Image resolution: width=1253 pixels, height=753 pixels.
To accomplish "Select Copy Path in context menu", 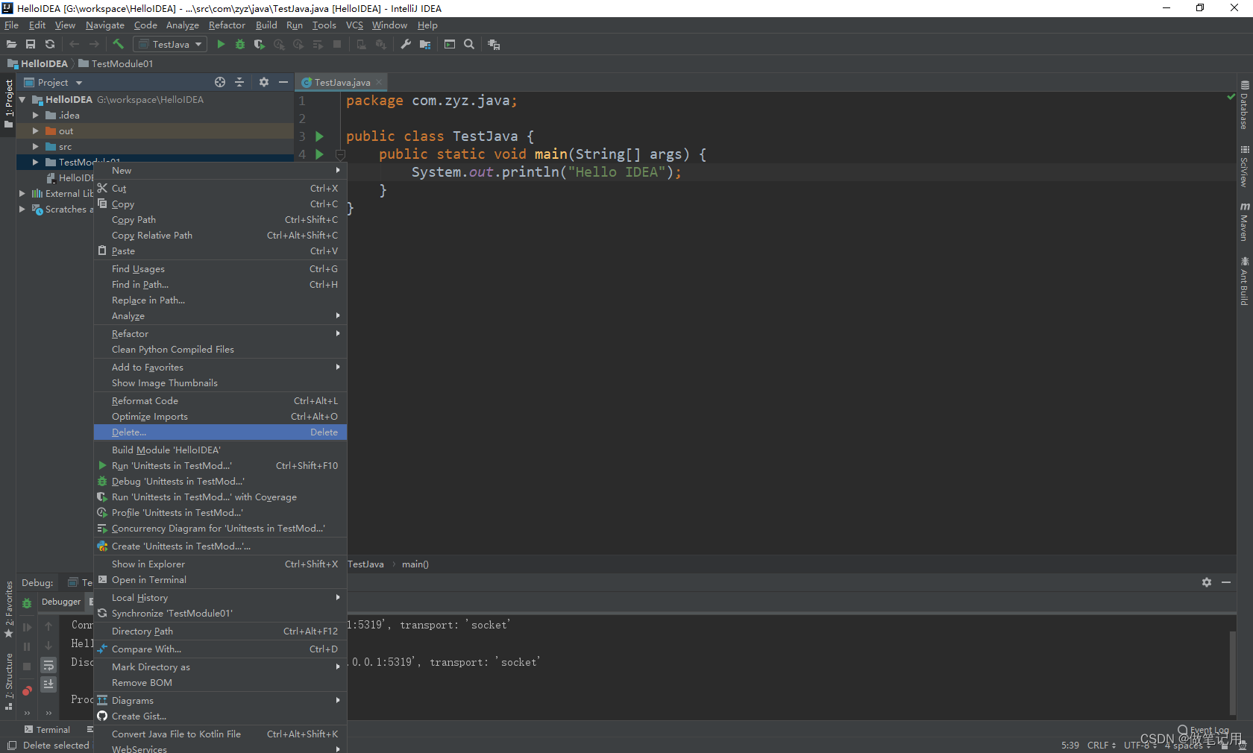I will coord(220,220).
